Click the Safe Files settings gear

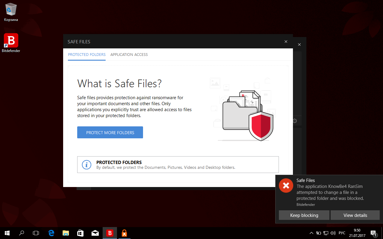tap(294, 121)
